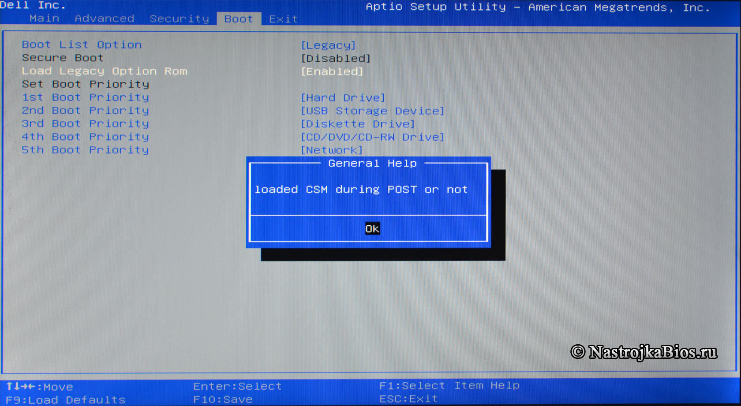Select the 2nd Boot Priority entry
Image resolution: width=741 pixels, height=406 pixels.
coord(86,111)
